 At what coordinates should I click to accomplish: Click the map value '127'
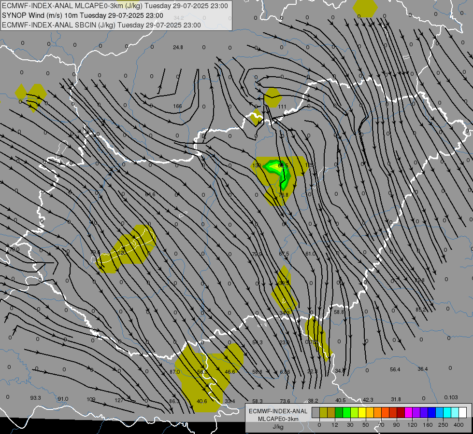pos(119,400)
